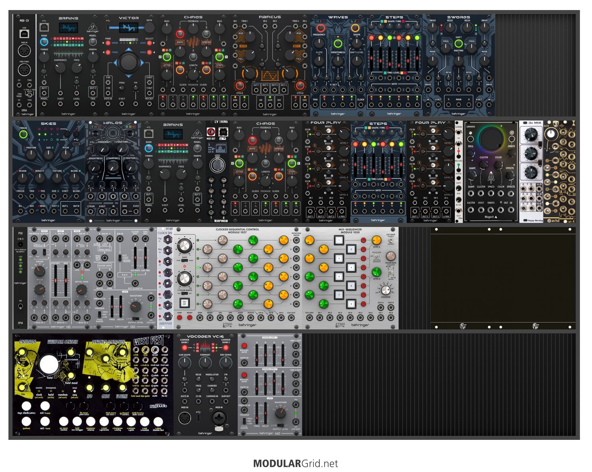Toggle the FREQ RANGE switch on module 140
This screenshot has height=472, width=592.
point(245,421)
